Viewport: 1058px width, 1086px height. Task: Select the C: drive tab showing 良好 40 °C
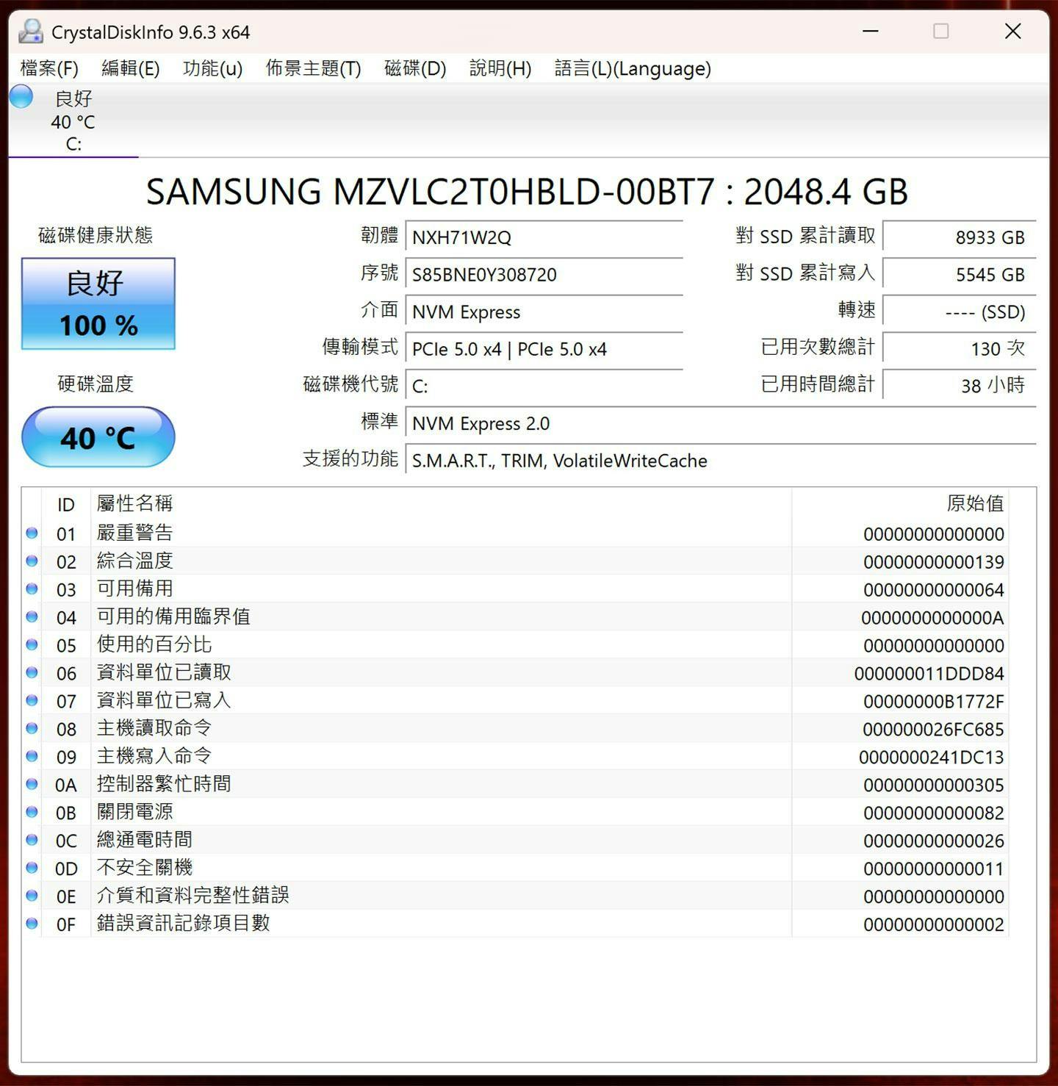pos(73,121)
